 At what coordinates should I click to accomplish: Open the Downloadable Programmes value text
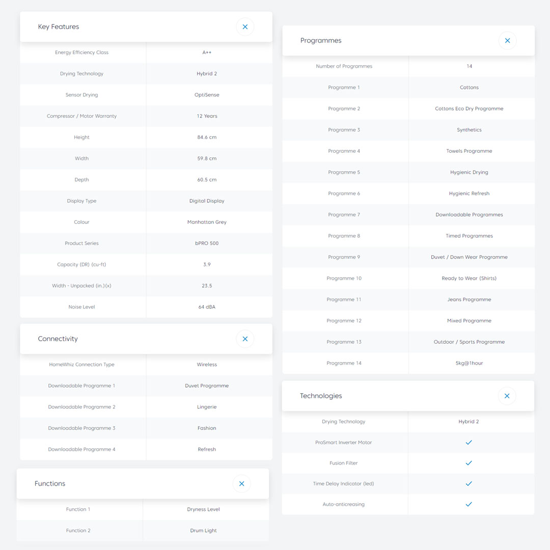pos(469,215)
